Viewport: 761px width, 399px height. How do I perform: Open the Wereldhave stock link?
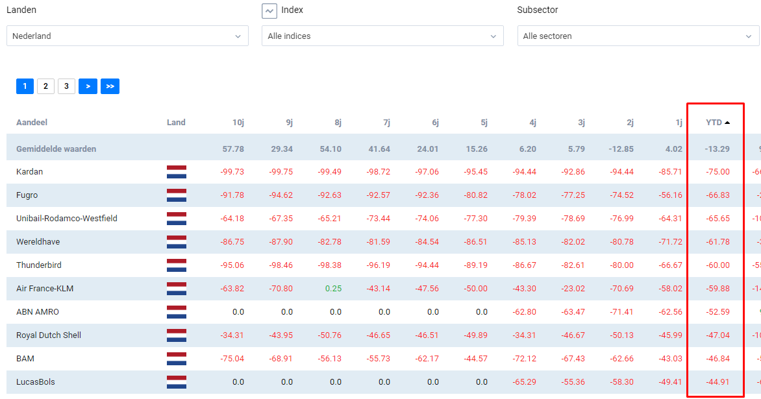click(38, 241)
